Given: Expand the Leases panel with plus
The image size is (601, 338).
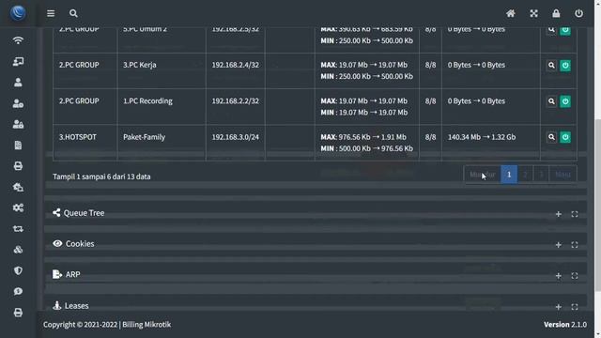Looking at the screenshot, I should pos(559,307).
